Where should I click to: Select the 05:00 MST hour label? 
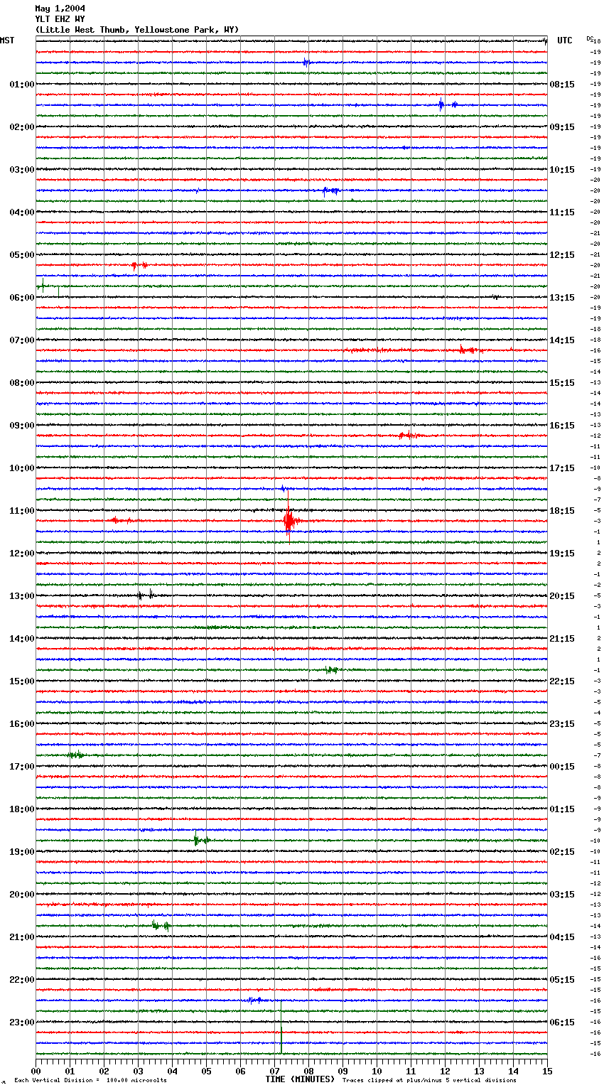(21, 255)
